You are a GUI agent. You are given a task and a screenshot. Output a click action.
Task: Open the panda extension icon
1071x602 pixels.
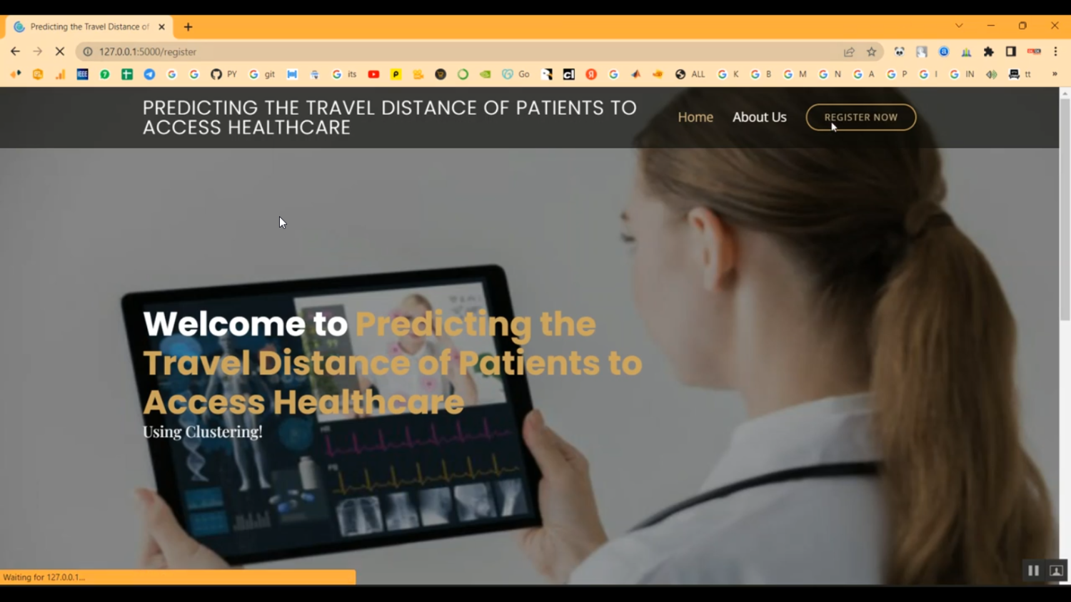tap(899, 51)
